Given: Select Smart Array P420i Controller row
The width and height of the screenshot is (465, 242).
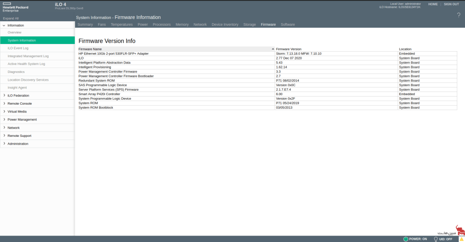Looking at the screenshot, I should pos(267,94).
